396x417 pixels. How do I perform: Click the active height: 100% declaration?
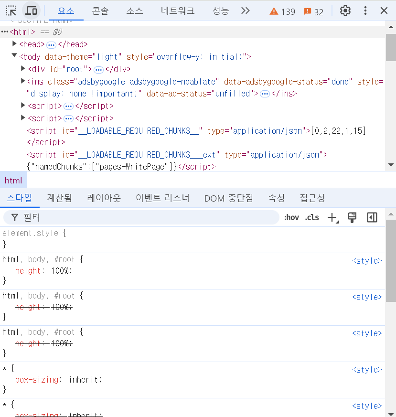pos(43,271)
